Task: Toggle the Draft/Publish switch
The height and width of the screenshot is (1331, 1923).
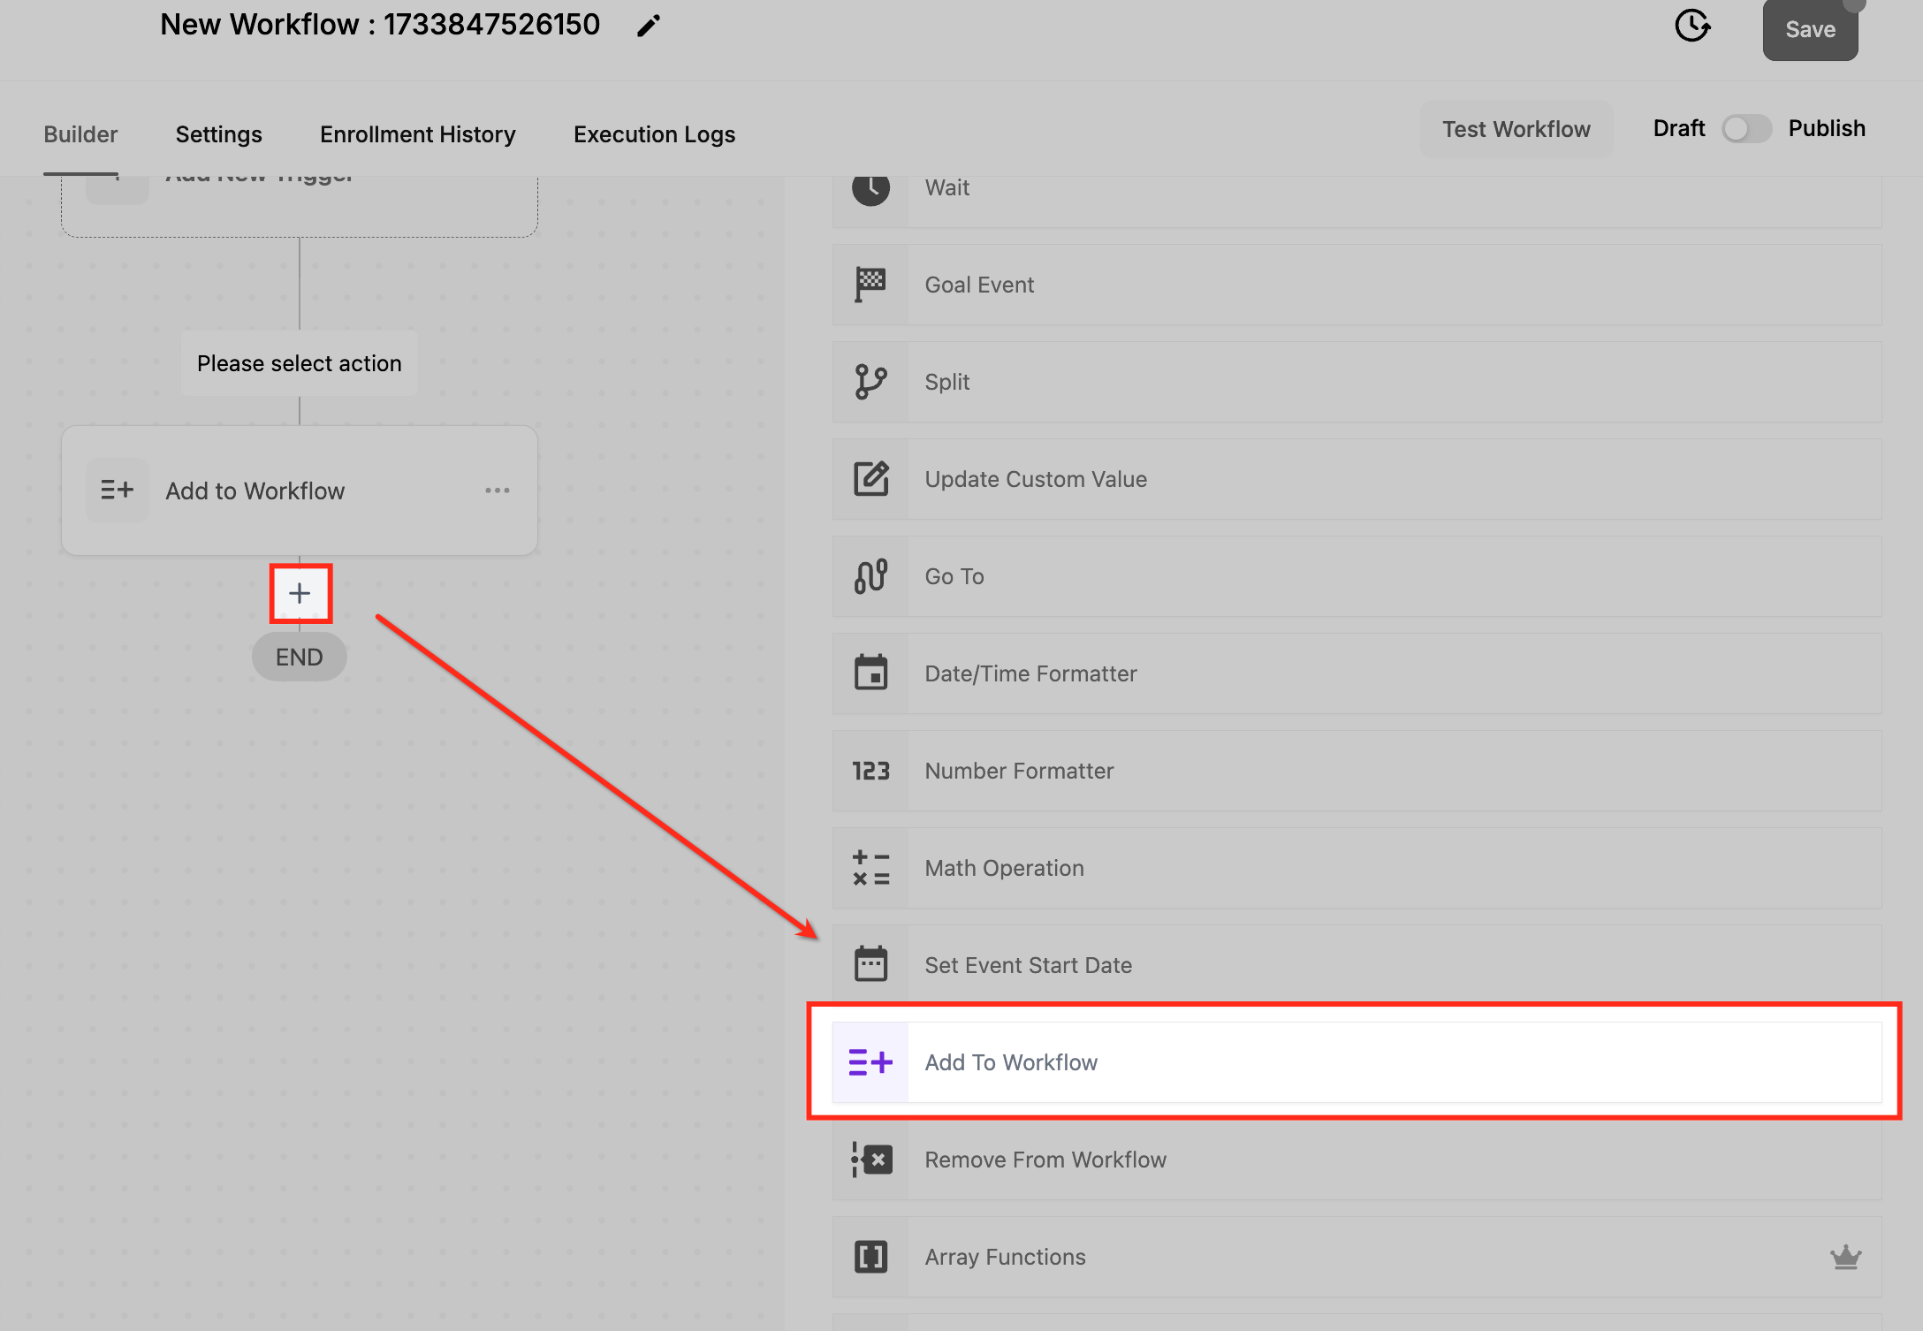Action: point(1745,129)
